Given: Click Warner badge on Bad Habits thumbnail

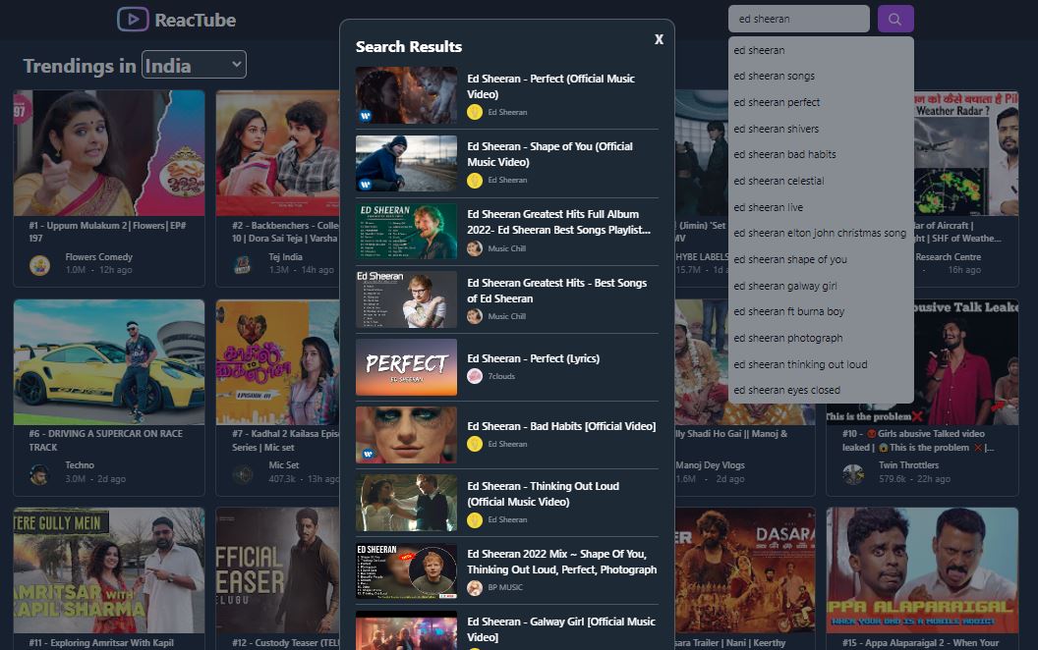Looking at the screenshot, I should pos(368,454).
